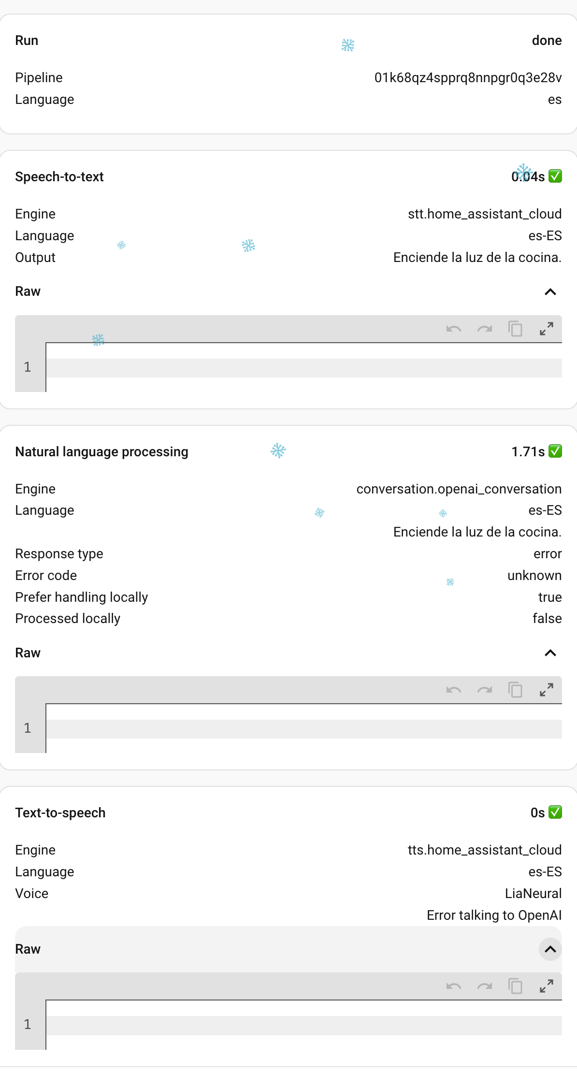This screenshot has height=1073, width=577.
Task: Undo in Speech-to-text raw editor
Action: (x=453, y=329)
